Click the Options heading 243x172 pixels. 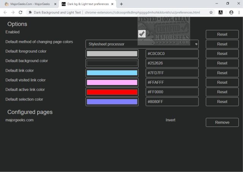click(17, 24)
